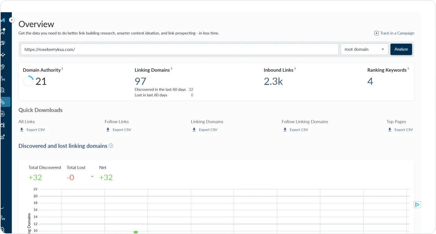Image resolution: width=436 pixels, height=234 pixels.
Task: Click the plus icon beside Track in a Campaign
Action: click(376, 33)
